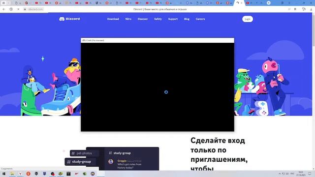The image size is (315, 177).
Task: Click the taskbar clock and date
Action: pos(301,174)
